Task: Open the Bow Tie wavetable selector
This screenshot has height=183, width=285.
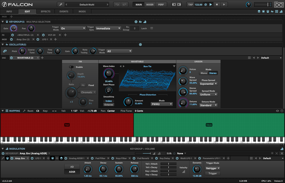Action: [x=147, y=66]
